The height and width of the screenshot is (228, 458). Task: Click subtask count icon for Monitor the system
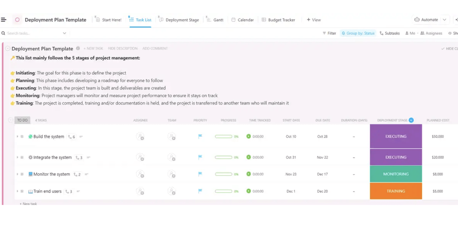pyautogui.click(x=77, y=174)
